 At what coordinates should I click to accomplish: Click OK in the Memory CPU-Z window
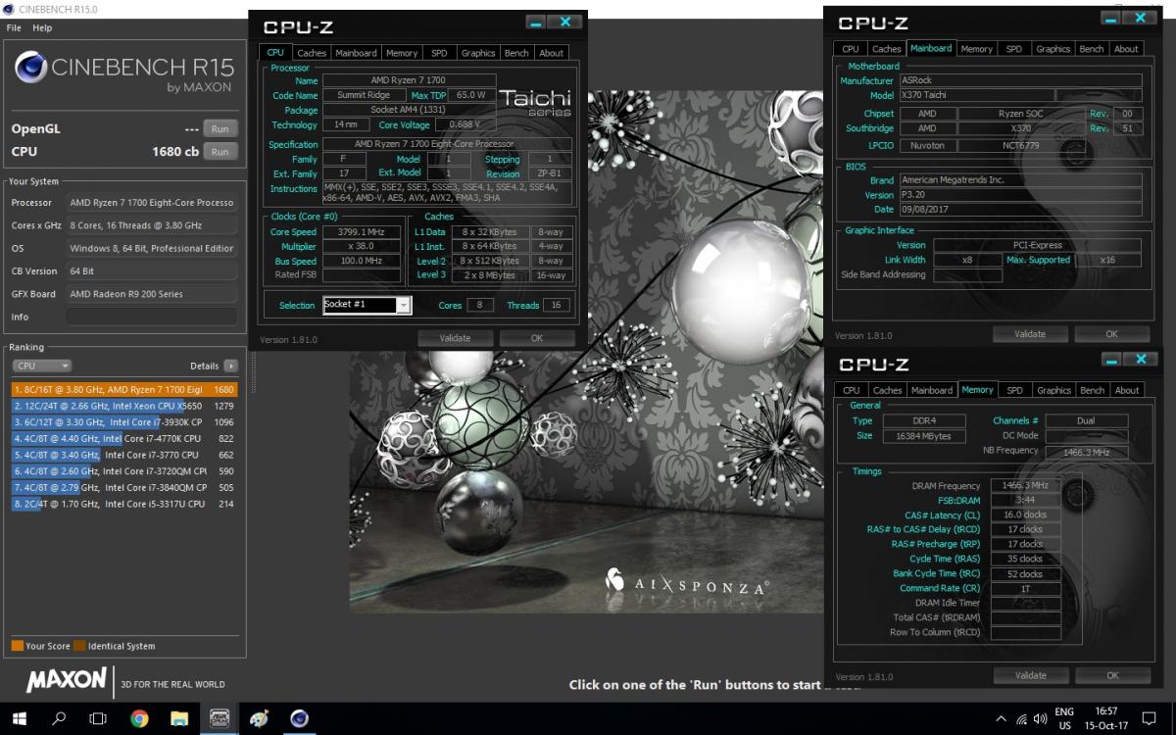pos(1112,675)
